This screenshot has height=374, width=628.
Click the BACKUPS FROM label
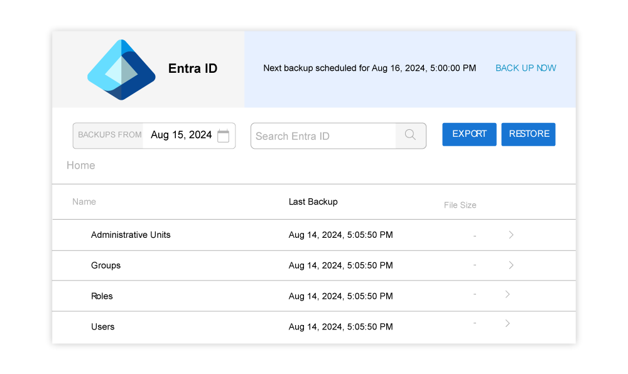[x=110, y=135]
